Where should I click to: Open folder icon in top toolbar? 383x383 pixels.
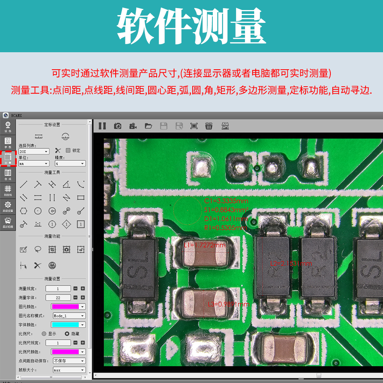(x=148, y=126)
